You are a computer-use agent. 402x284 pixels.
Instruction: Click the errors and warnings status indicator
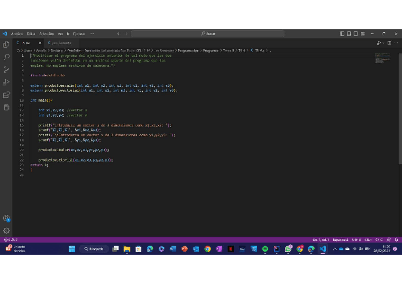tap(10, 240)
